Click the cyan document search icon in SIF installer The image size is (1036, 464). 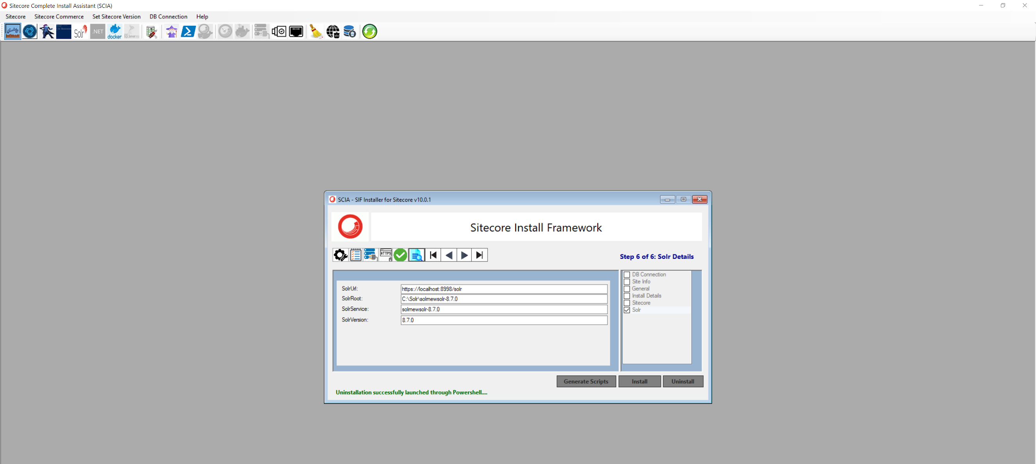417,255
